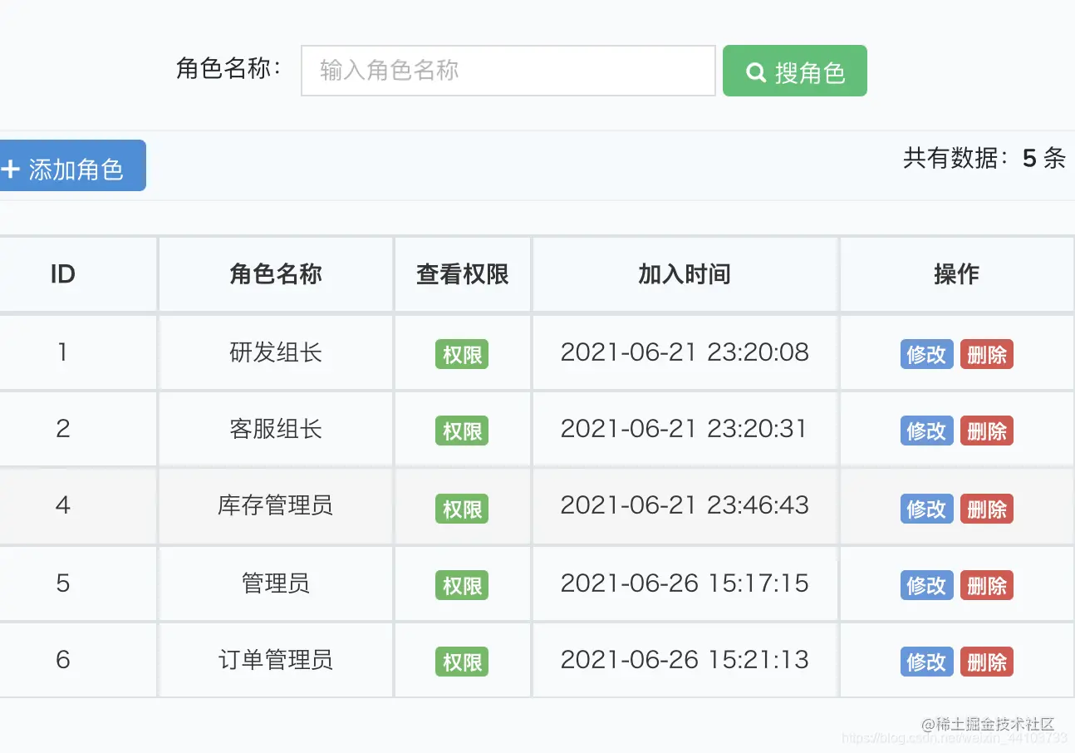Open 权限 permissions for 研发组长 role
Image resolution: width=1075 pixels, height=753 pixels.
(x=462, y=352)
